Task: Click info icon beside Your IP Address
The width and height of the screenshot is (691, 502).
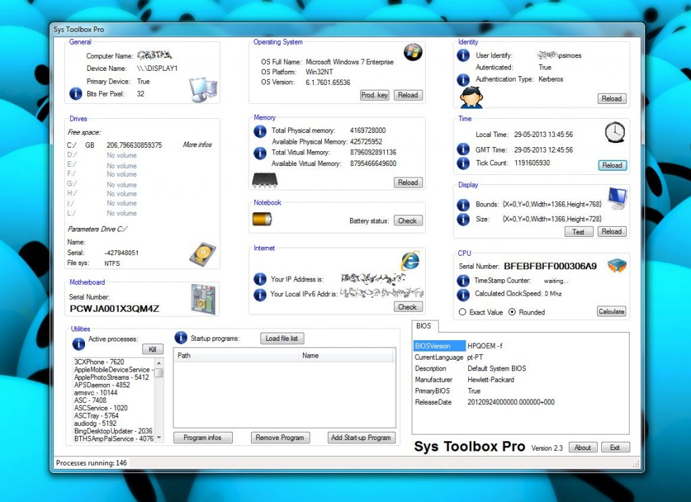Action: 260,279
